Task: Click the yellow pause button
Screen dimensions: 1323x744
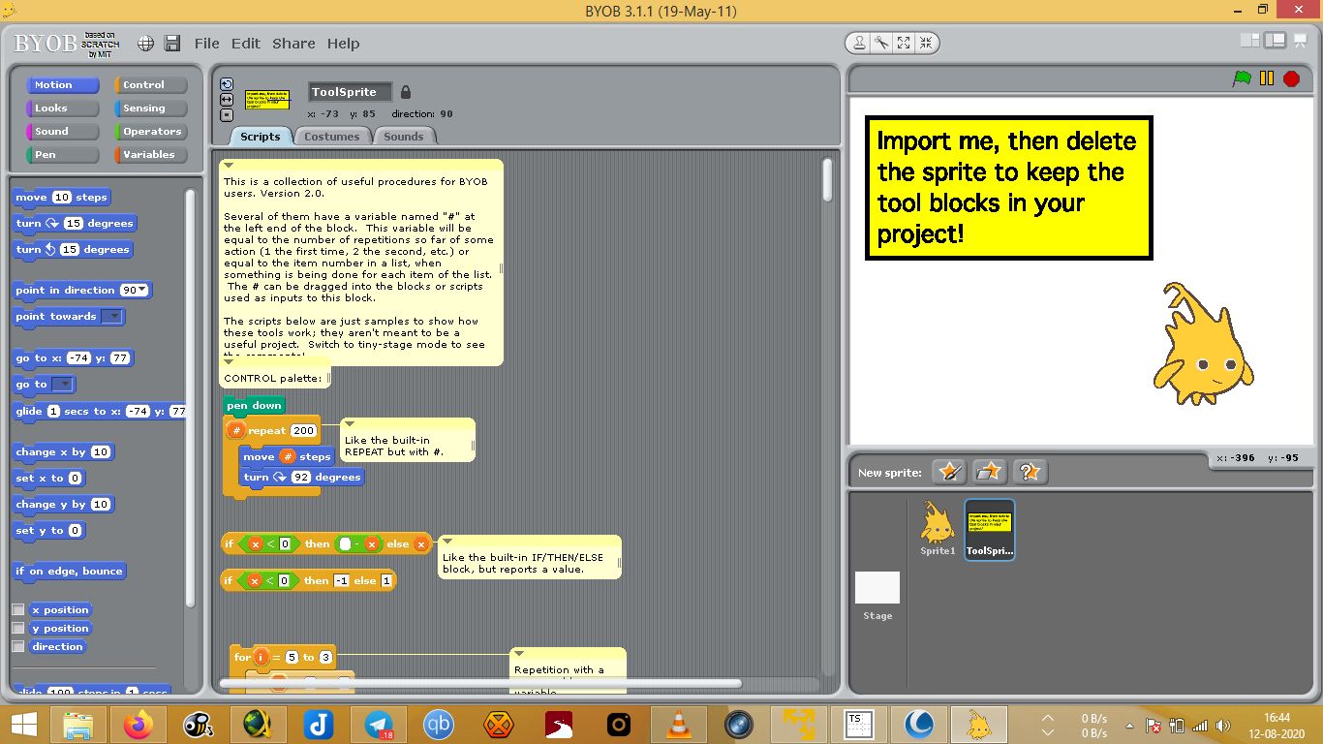Action: coord(1267,78)
